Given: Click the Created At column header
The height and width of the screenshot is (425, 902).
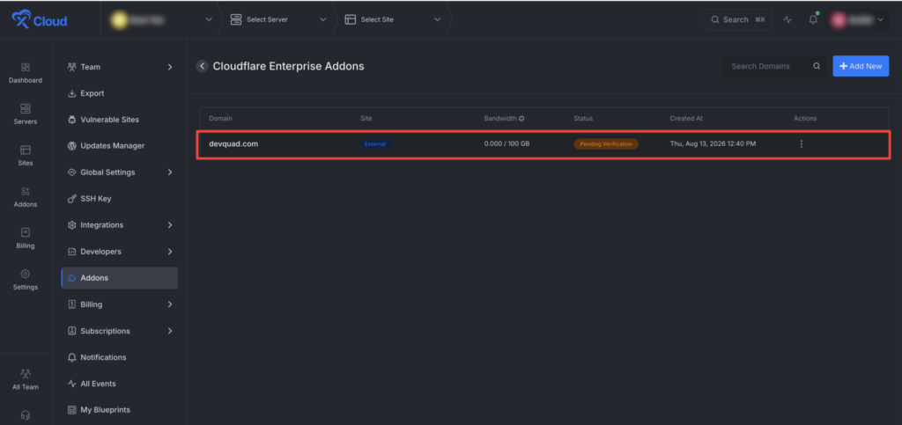Looking at the screenshot, I should [685, 118].
